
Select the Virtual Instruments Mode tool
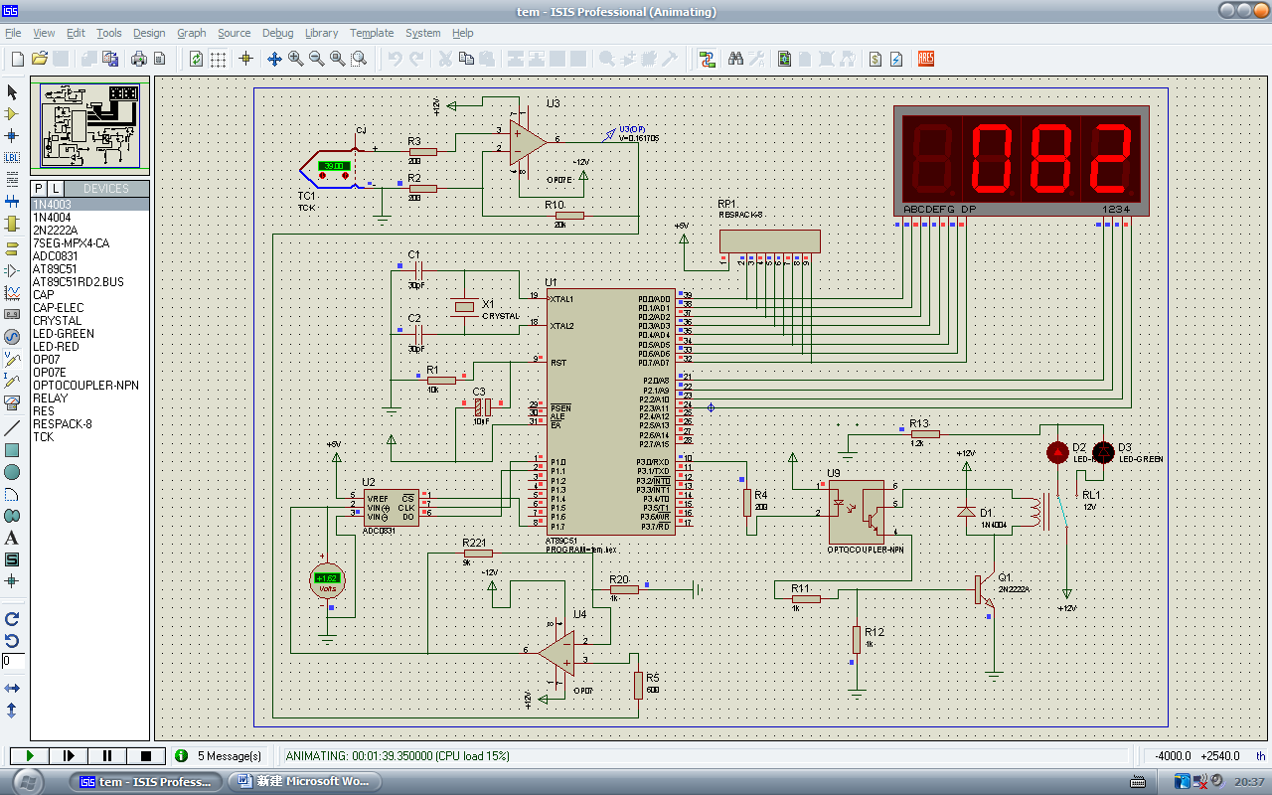[12, 402]
